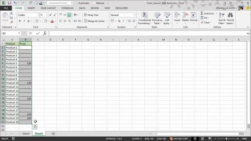This screenshot has height=141, width=251.
Task: Click the Insert cells icon
Action: pyautogui.click(x=177, y=15)
